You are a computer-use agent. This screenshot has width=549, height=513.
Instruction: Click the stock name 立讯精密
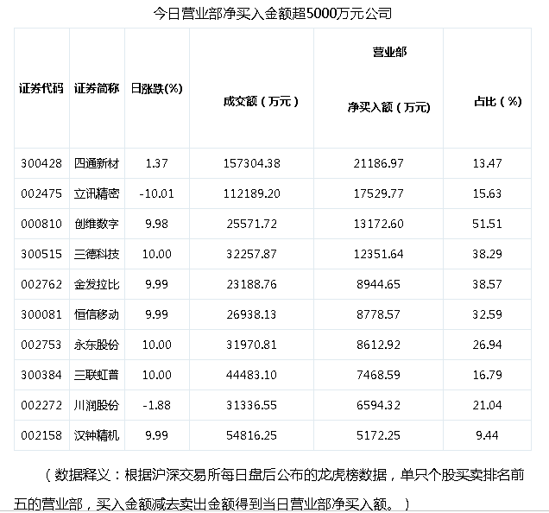[96, 193]
